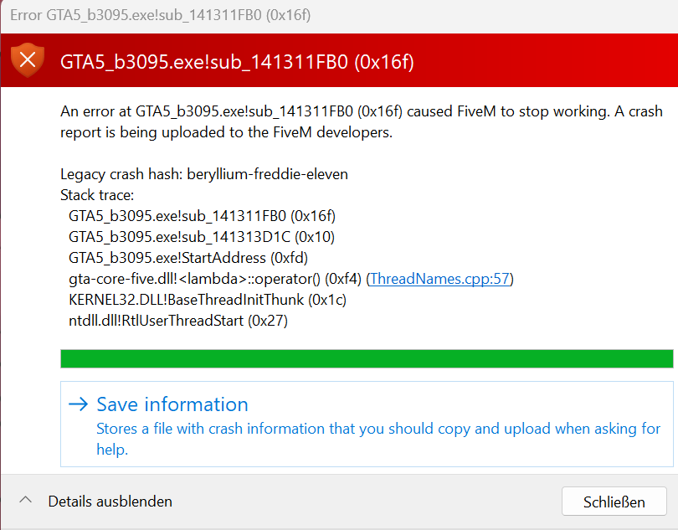Click stack line 'KERNEL32.DLL!BaseThreadInitThunk (0x1c)'
This screenshot has height=530, width=678.
tap(208, 300)
